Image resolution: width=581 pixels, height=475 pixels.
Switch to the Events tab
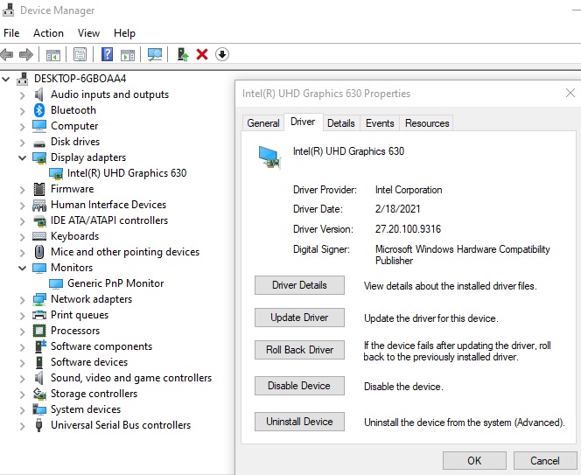click(380, 123)
